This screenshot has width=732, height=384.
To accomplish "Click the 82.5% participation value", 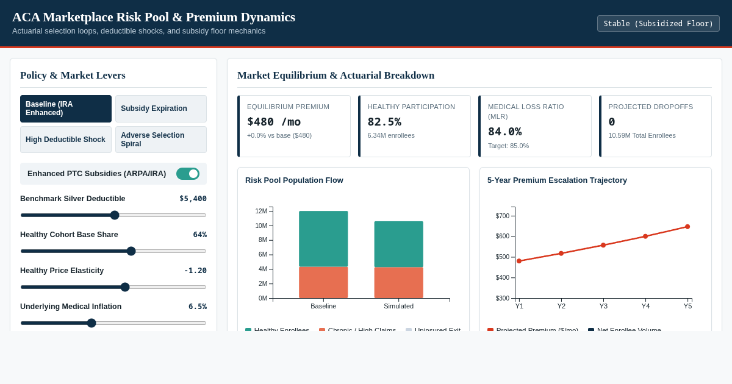I will tap(384, 121).
